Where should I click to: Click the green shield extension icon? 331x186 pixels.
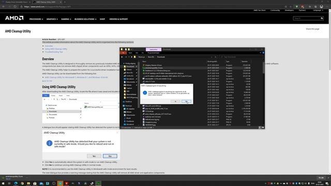(x=296, y=7)
